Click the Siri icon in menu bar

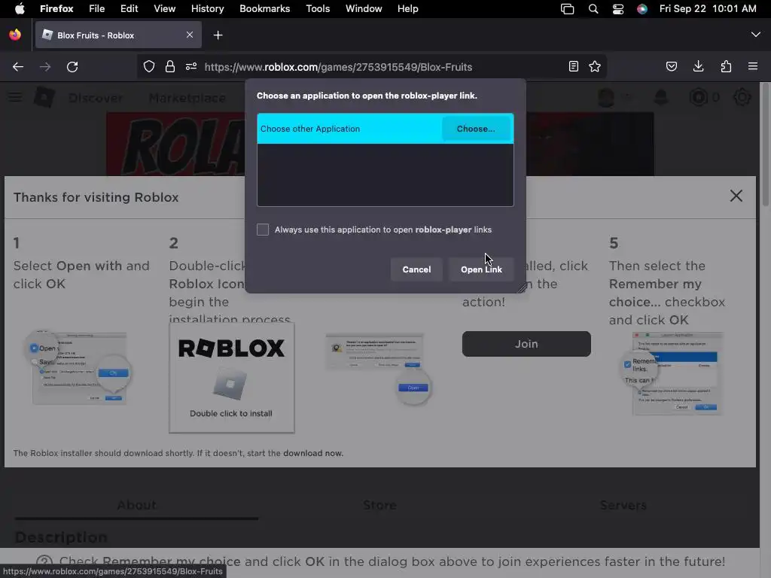point(641,9)
